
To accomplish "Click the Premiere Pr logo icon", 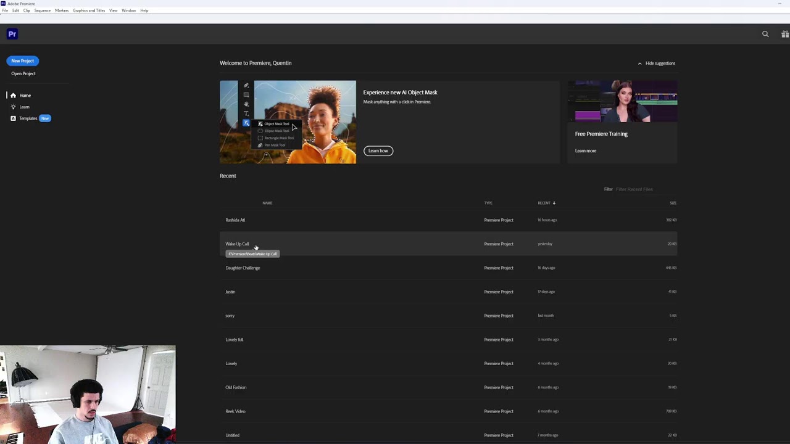I will (12, 34).
